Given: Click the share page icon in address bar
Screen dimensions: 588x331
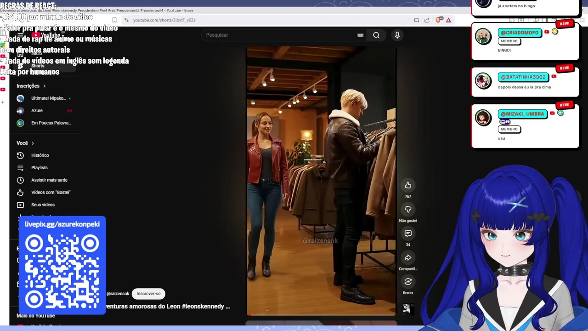Looking at the screenshot, I should (x=427, y=20).
